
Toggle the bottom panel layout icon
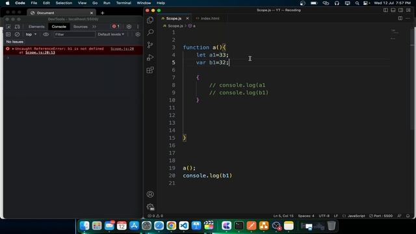(393, 10)
